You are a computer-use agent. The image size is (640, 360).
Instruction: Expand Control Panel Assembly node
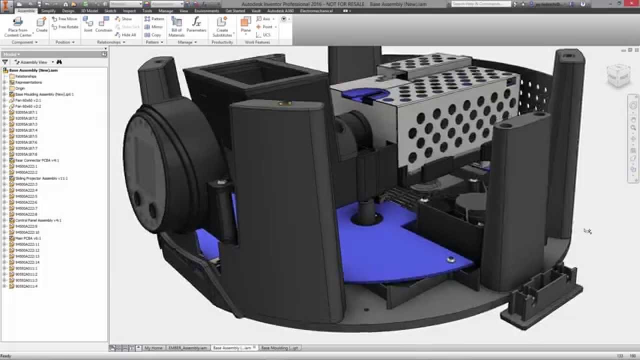(x=5, y=220)
